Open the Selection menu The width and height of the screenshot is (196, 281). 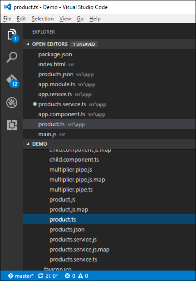[x=43, y=19]
